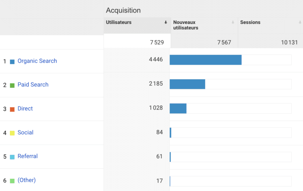Open the (Other) channel link
Screen dimensions: 303x191
27,180
